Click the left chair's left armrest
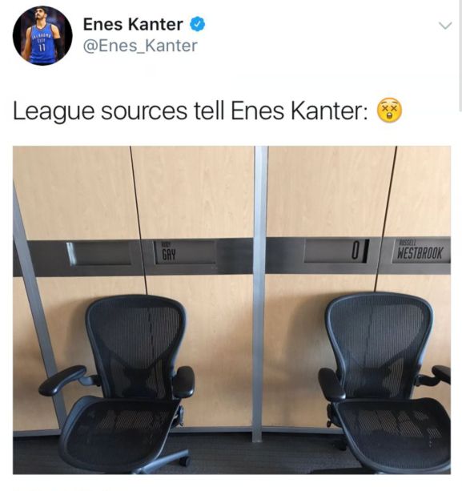Screen dimensions: 462x491 (x=62, y=380)
